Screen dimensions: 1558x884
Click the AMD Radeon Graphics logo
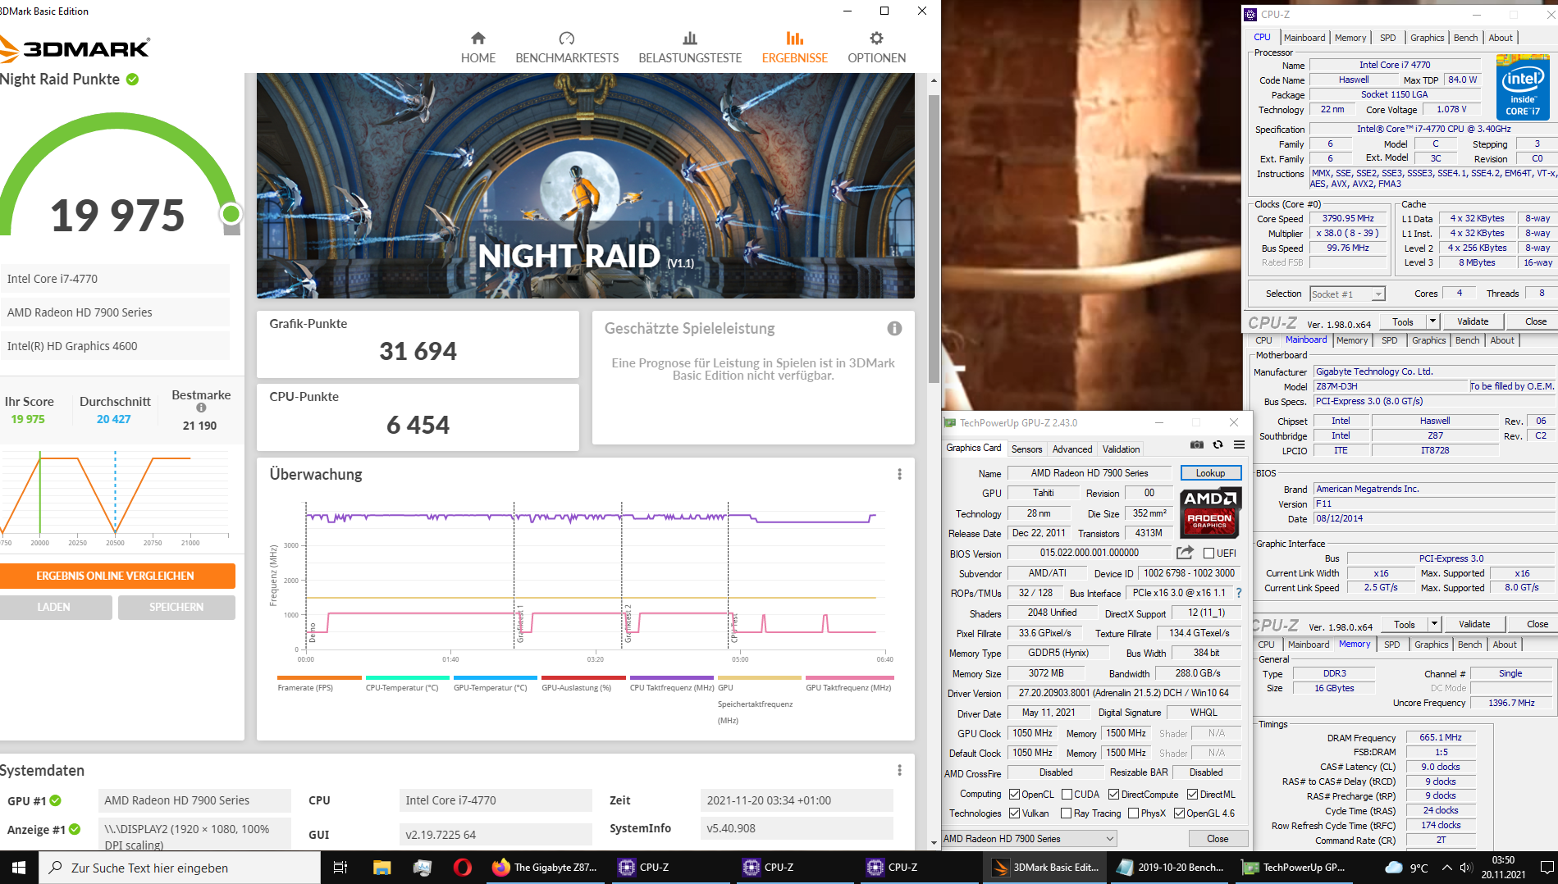1210,512
